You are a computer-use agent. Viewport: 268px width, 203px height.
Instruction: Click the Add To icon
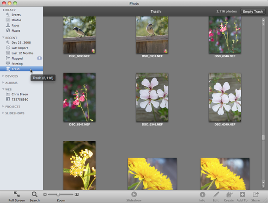[242, 195]
